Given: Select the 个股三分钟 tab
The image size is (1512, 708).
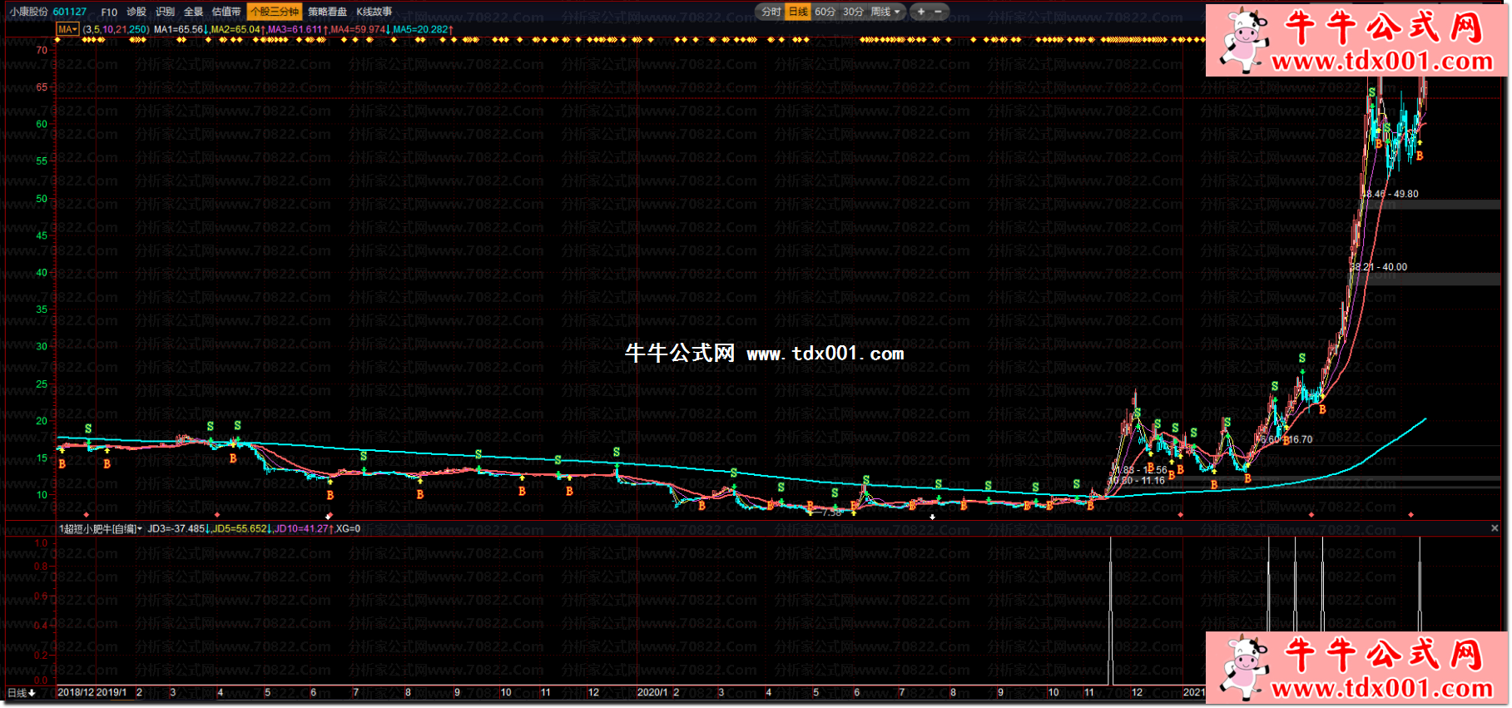Looking at the screenshot, I should pyautogui.click(x=275, y=12).
